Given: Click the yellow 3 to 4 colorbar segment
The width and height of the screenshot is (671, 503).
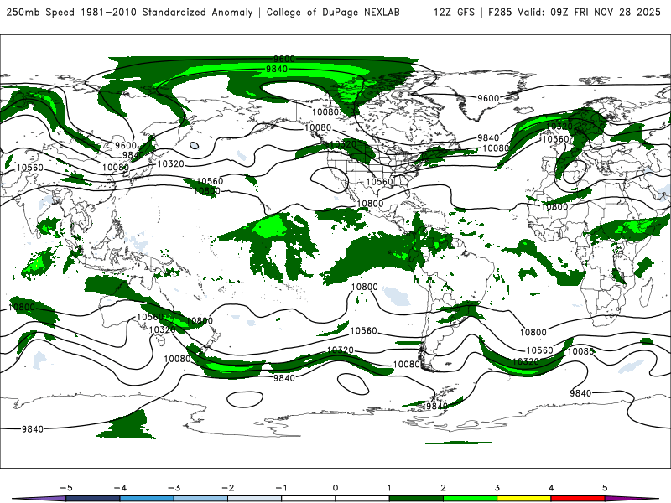Looking at the screenshot, I should 523,499.
